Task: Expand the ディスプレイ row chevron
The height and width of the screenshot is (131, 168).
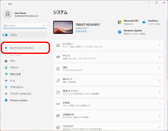Action: 160,45
